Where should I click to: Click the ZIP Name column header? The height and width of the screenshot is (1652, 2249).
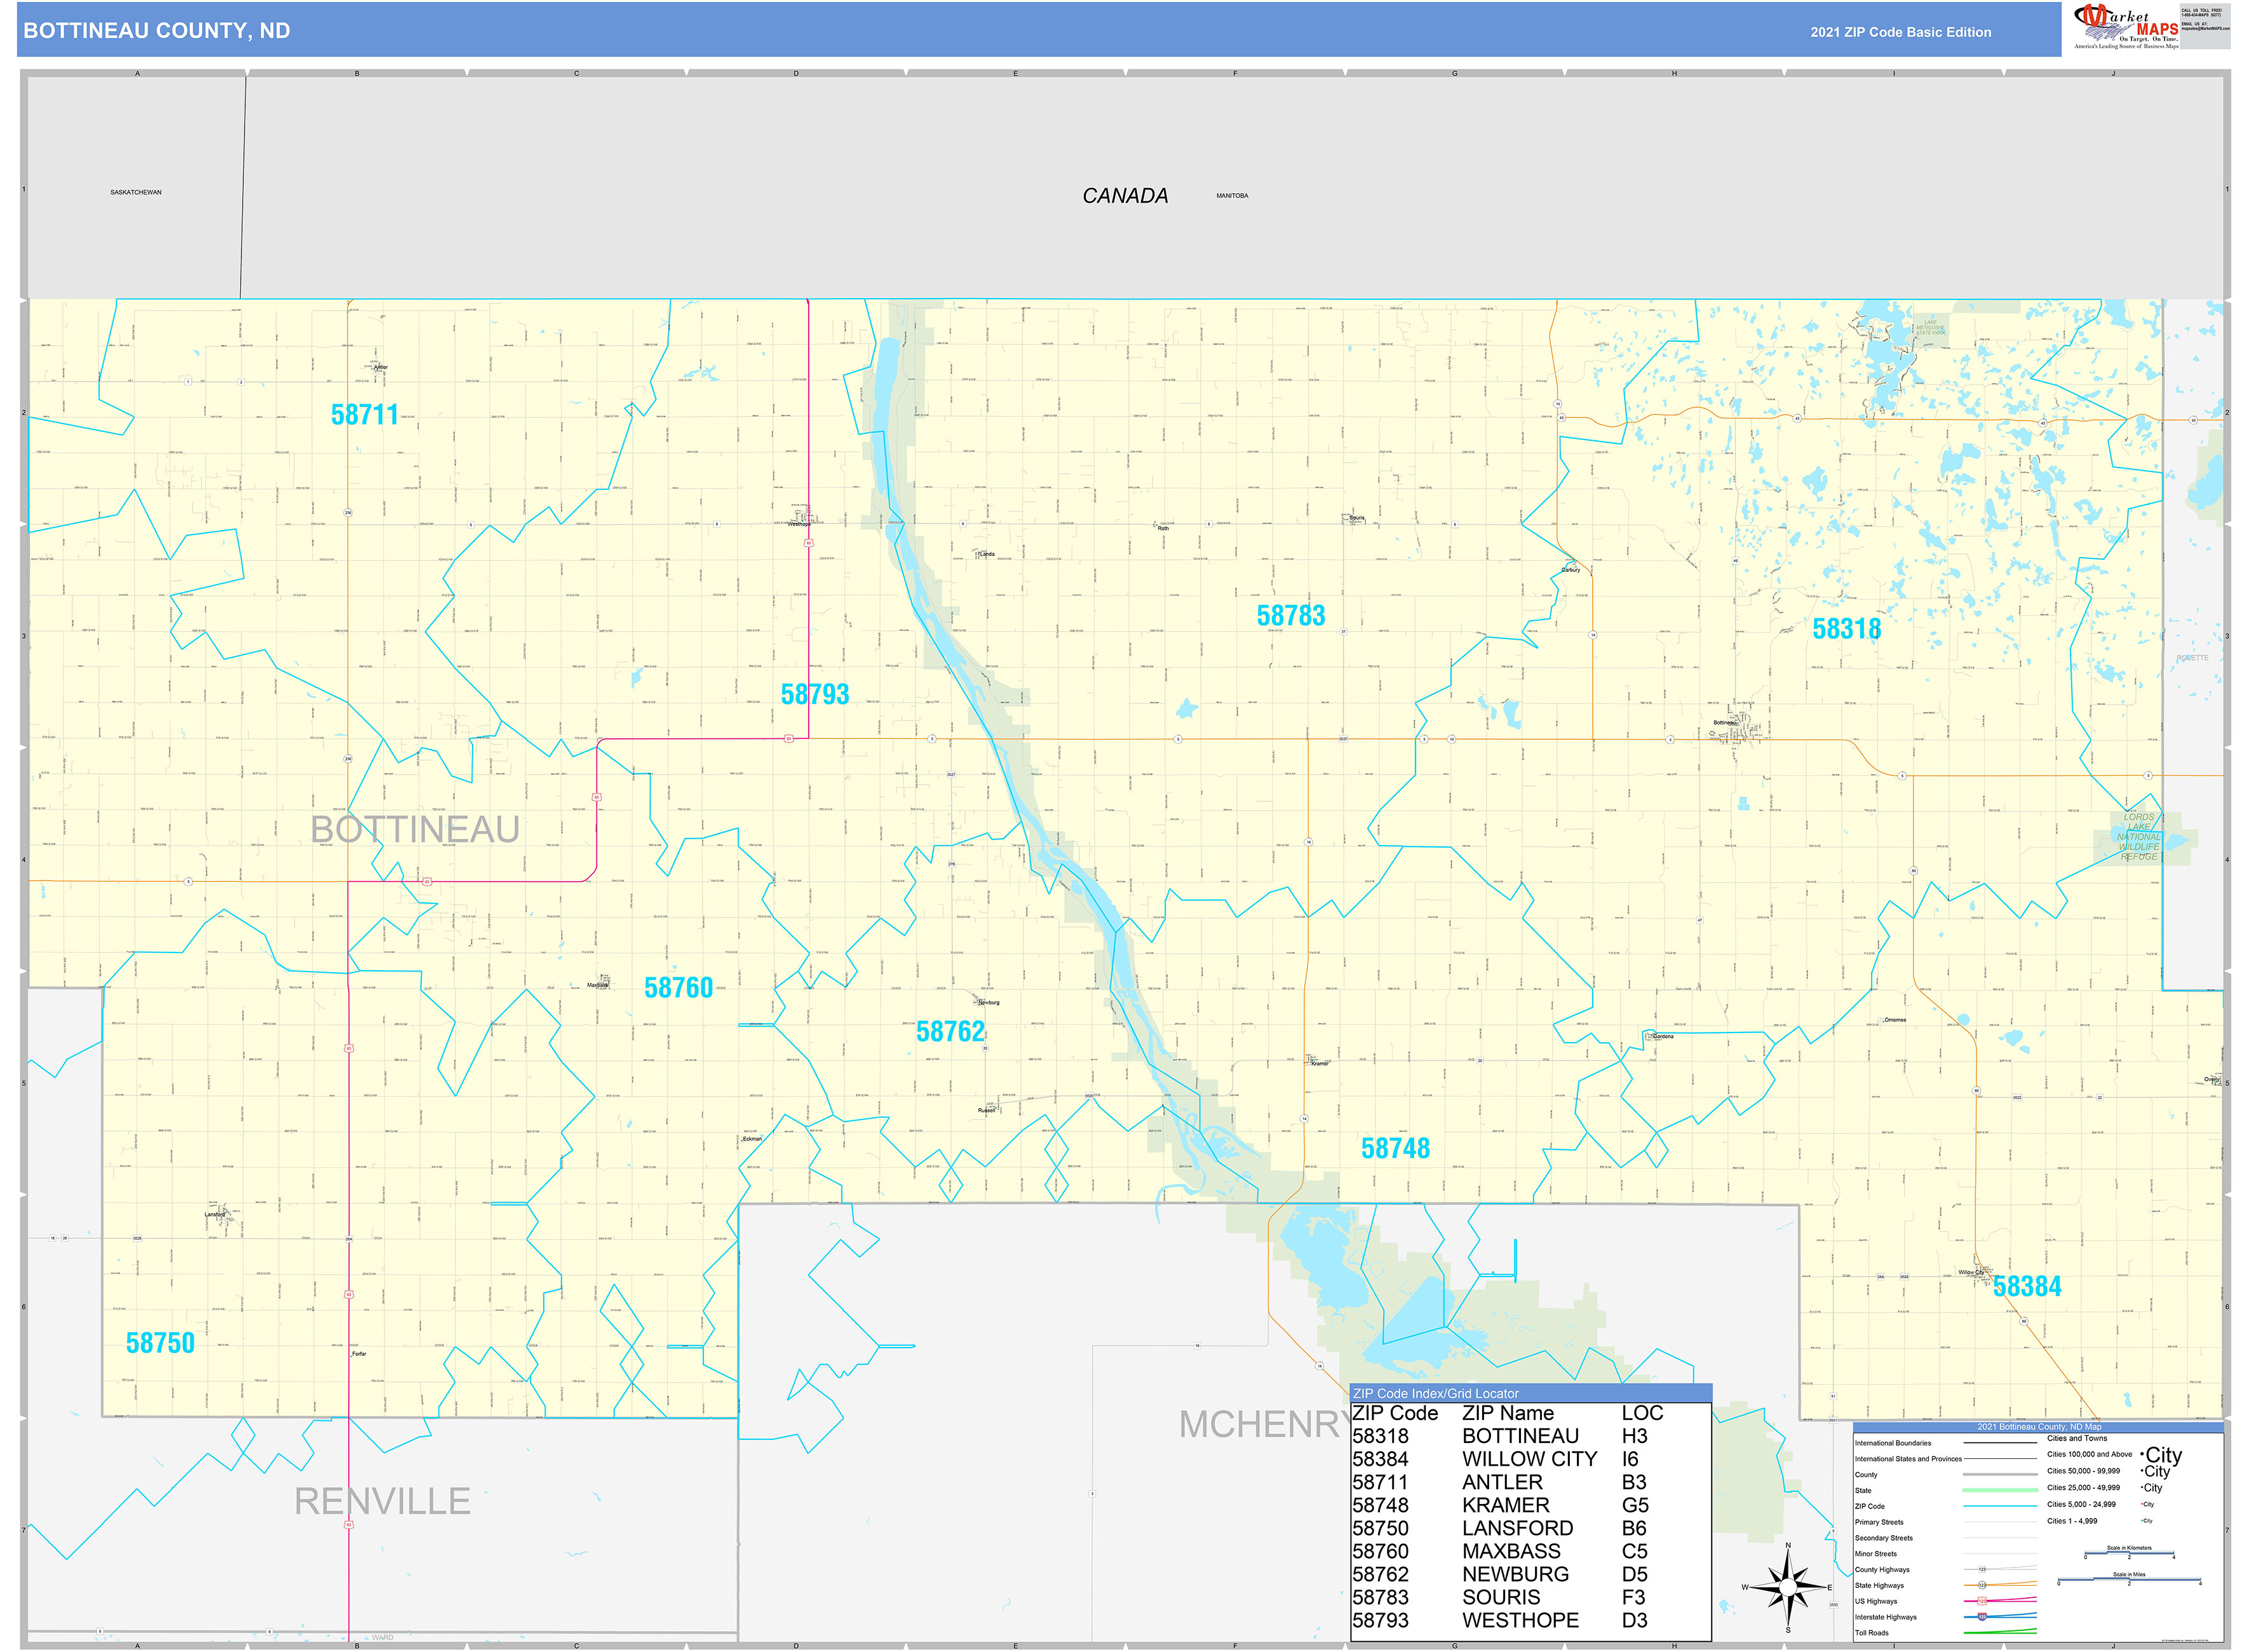(x=1508, y=1413)
